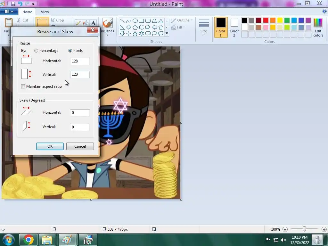Open the shape Fill dropdown
Screen dimensions: 328x246
(x=178, y=27)
